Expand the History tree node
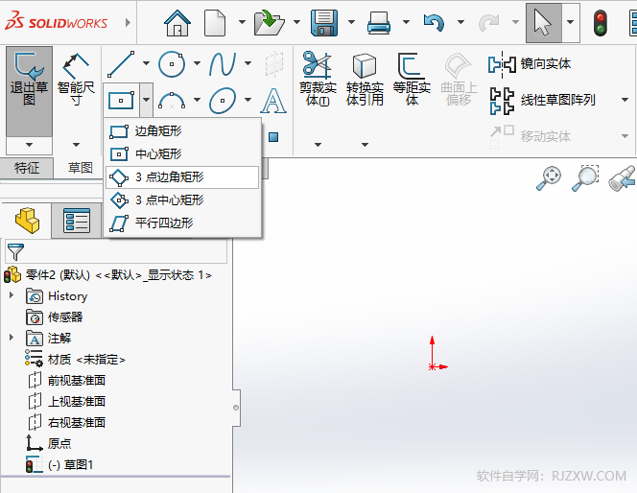637x493 pixels. click(12, 295)
